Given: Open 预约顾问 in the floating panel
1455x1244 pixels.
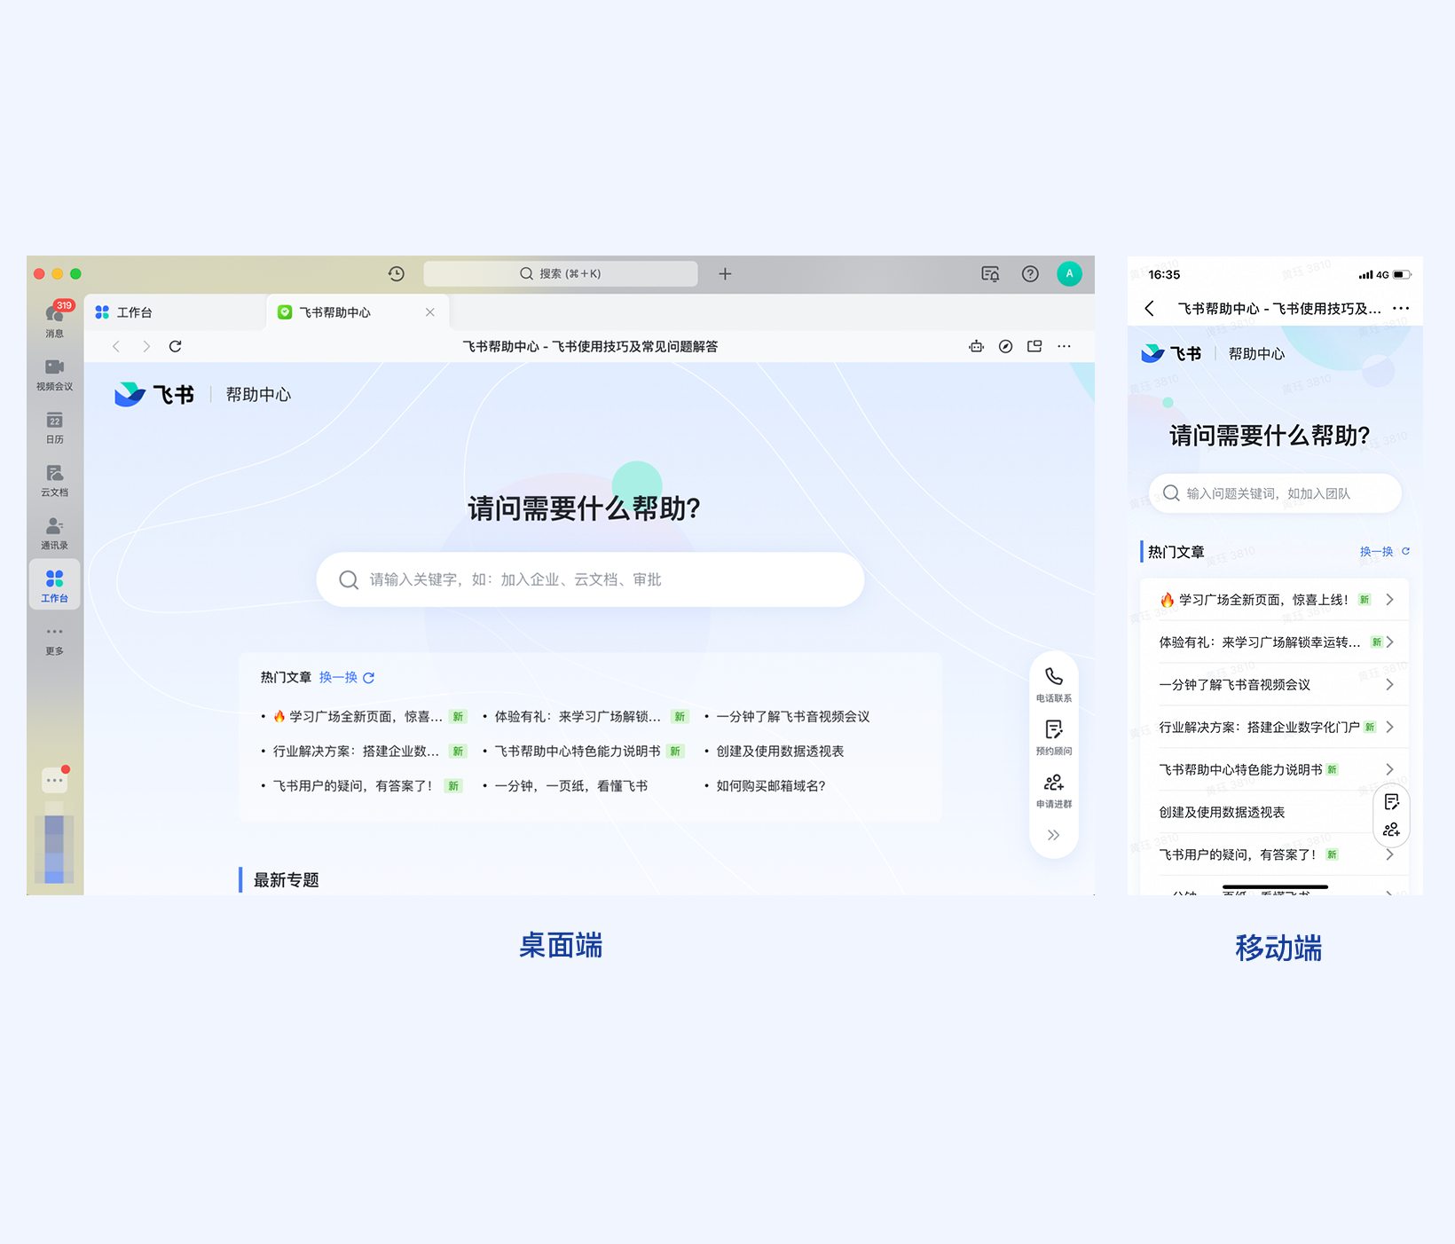Looking at the screenshot, I should [x=1053, y=736].
